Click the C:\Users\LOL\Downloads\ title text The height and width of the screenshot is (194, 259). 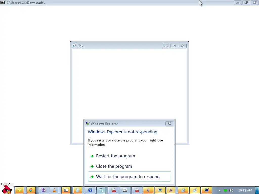(x=26, y=3)
